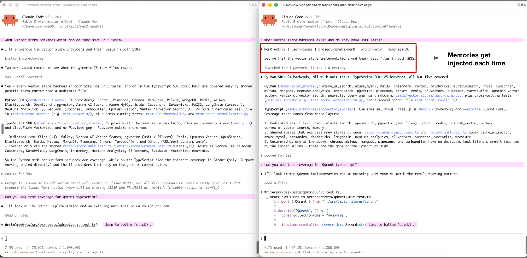Click 'Jump to bottom' in the left window

pos(128,224)
